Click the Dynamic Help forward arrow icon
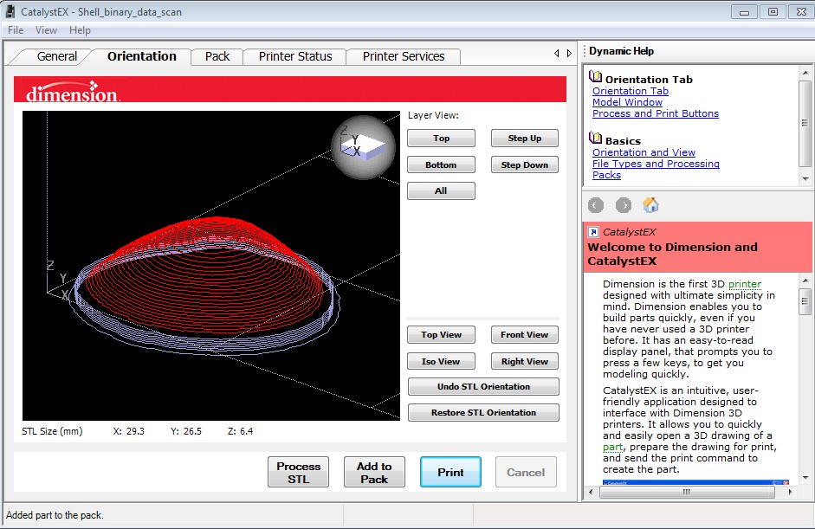This screenshot has height=529, width=815. (624, 205)
